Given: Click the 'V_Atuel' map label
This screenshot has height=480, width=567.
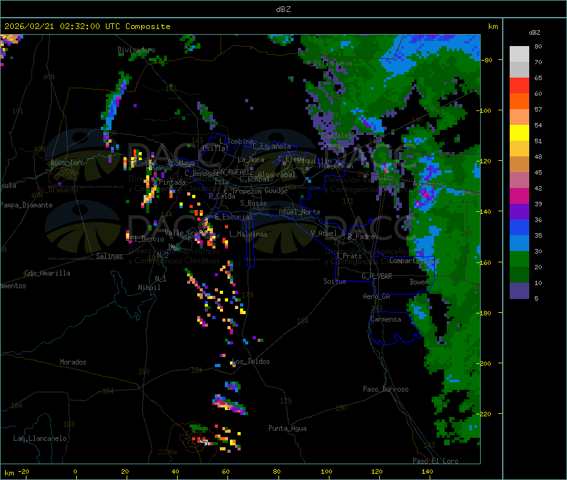Looking at the screenshot, I should click(324, 233).
